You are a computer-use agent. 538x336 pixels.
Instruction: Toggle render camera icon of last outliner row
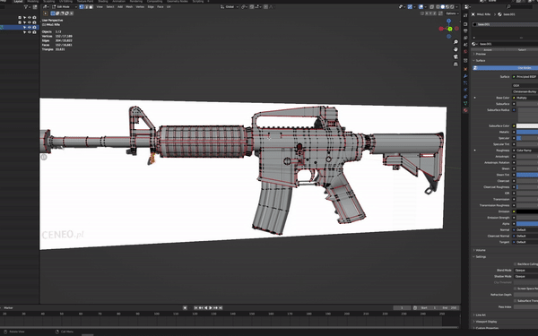[34, 32]
